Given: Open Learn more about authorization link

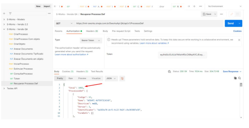Looking at the screenshot, I should coord(71,55).
